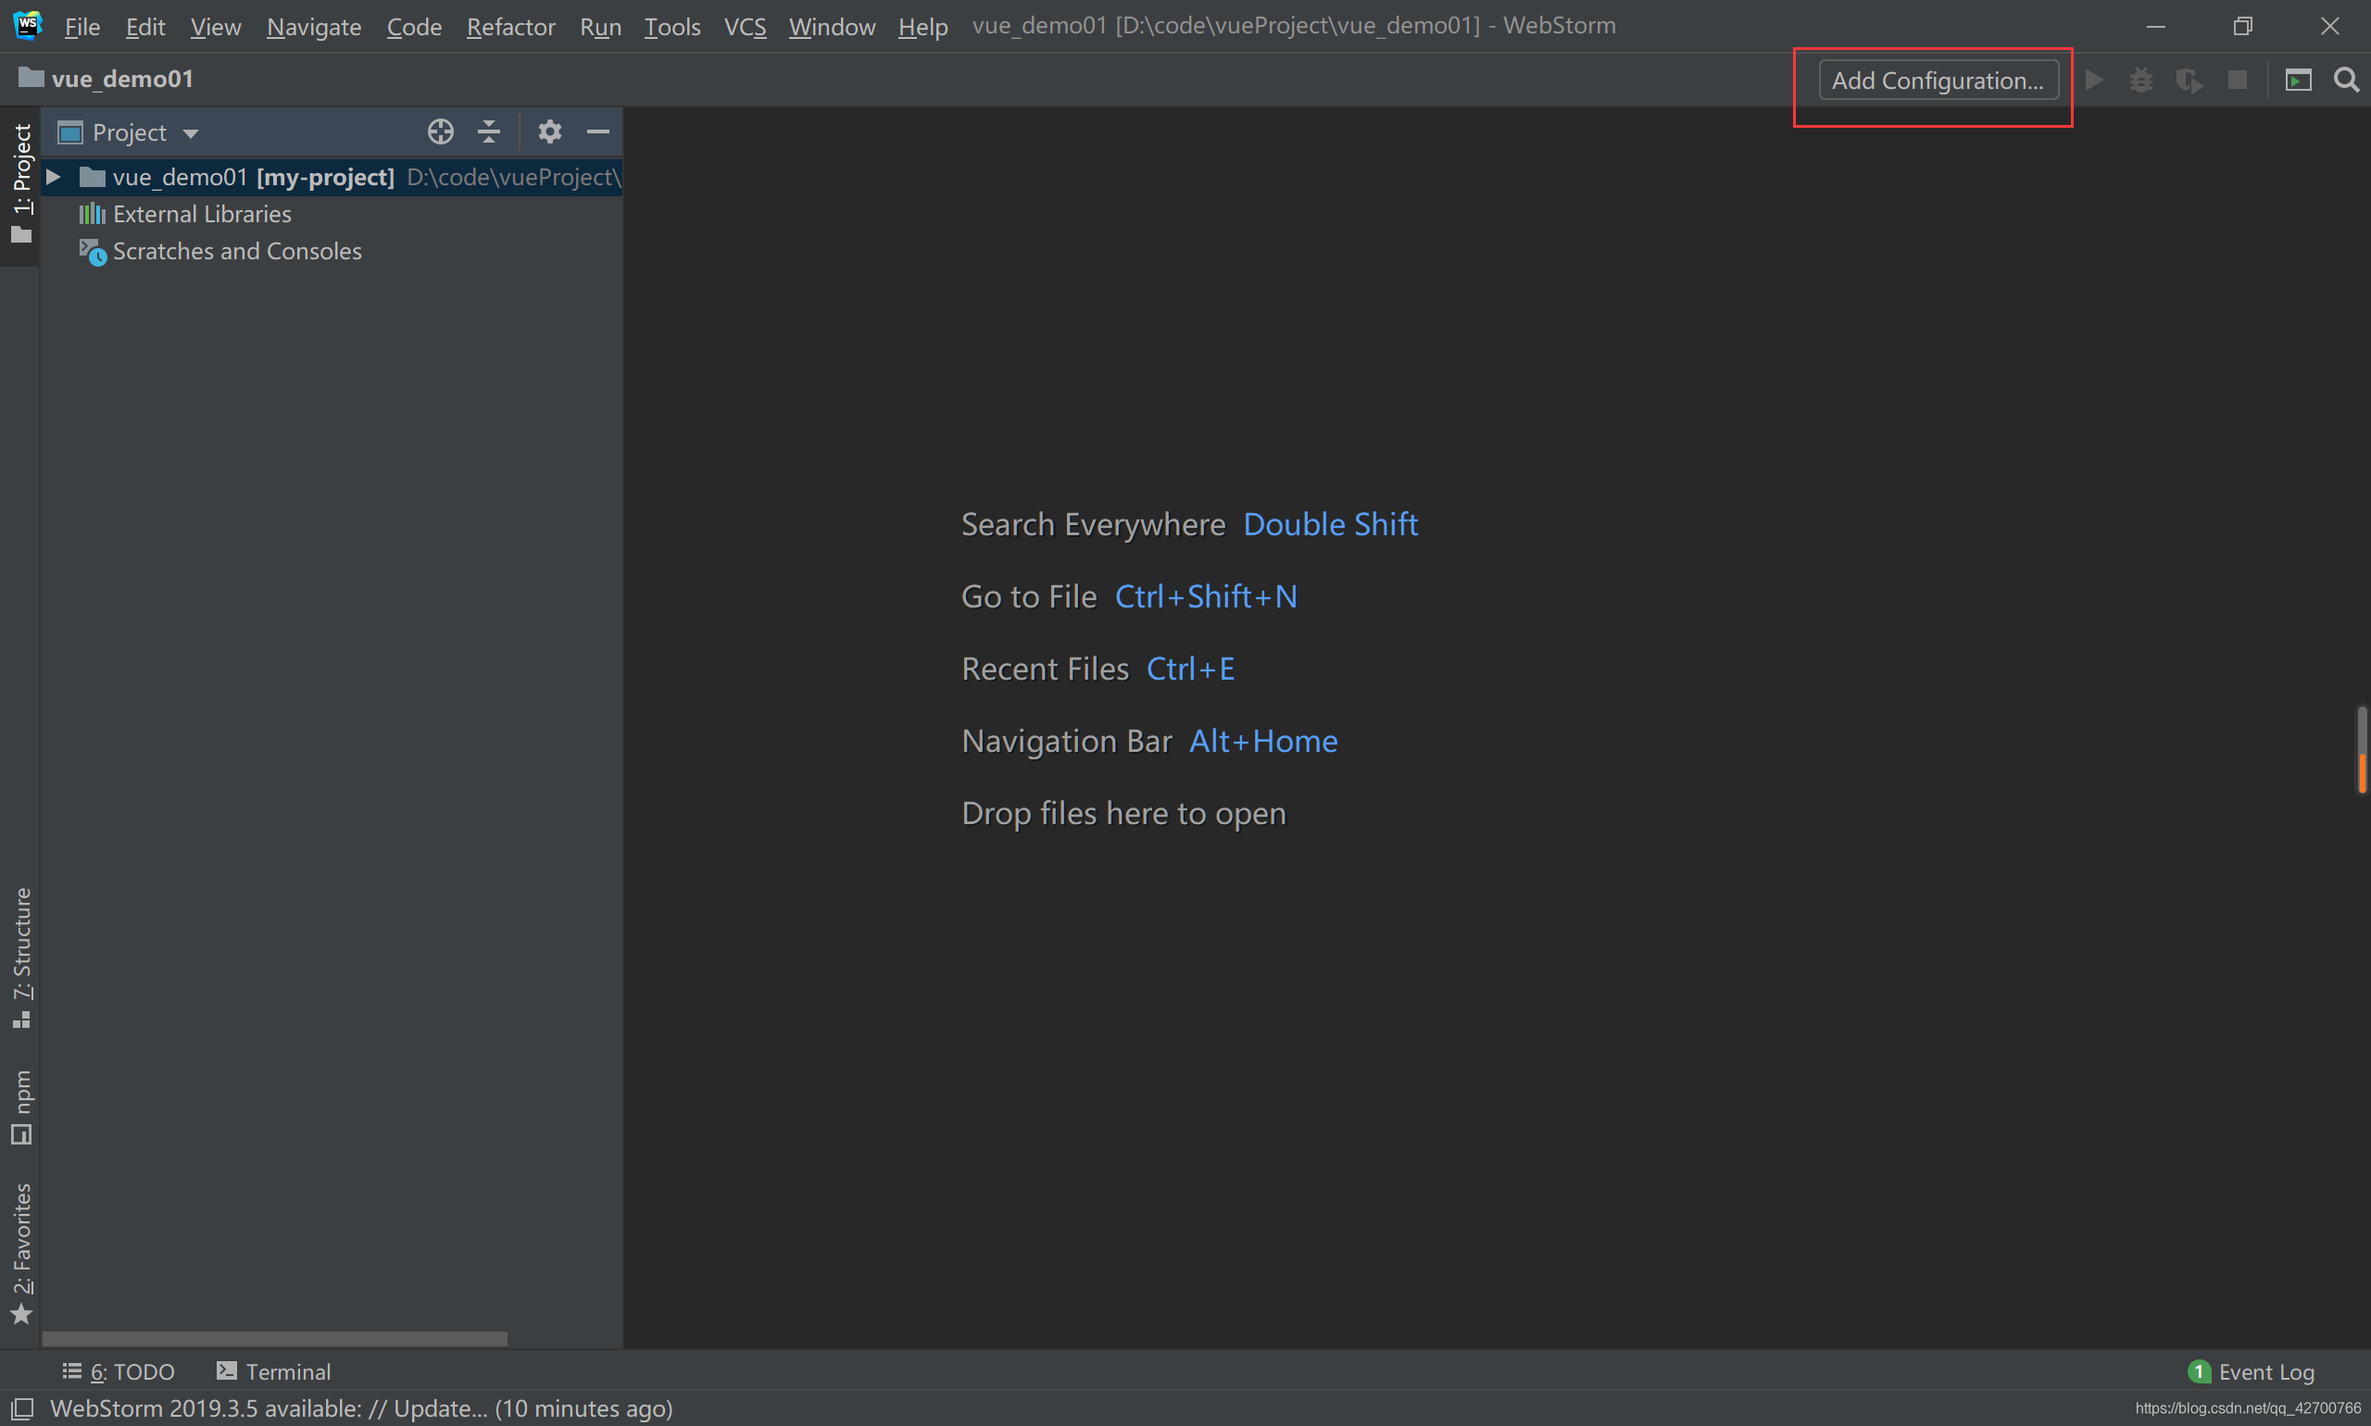
Task: Click the Collapse All icon in Project panel
Action: click(x=489, y=131)
